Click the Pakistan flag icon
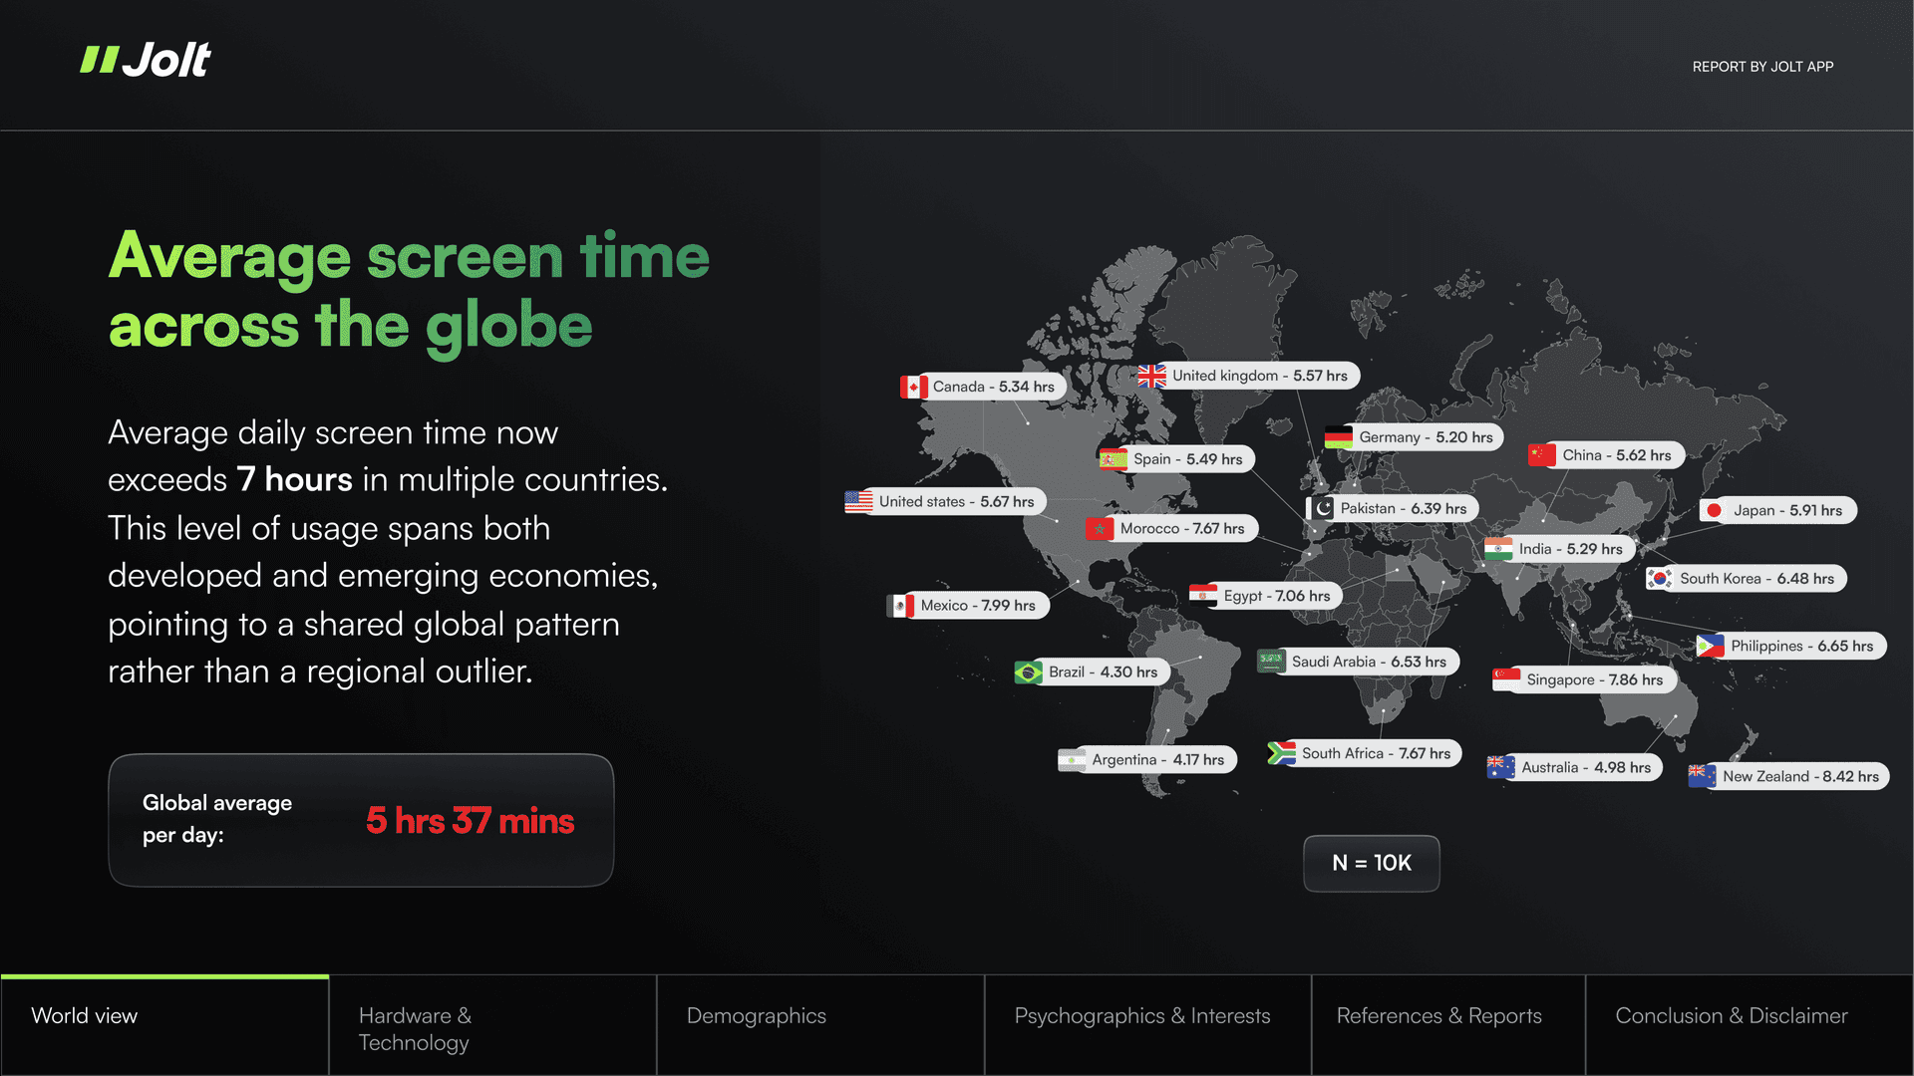Image resolution: width=1914 pixels, height=1076 pixels. point(1321,508)
